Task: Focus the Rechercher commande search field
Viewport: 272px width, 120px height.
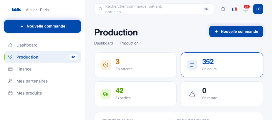Action: coord(154,9)
